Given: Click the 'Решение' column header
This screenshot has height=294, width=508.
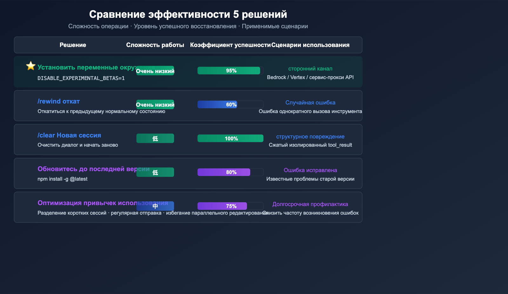Looking at the screenshot, I should [73, 45].
